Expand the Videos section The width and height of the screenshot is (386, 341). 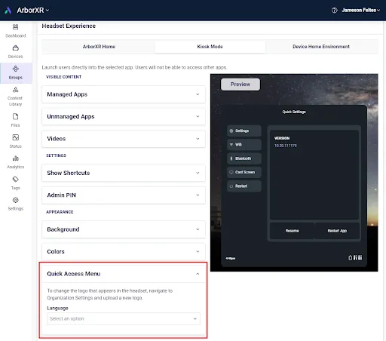pyautogui.click(x=124, y=139)
